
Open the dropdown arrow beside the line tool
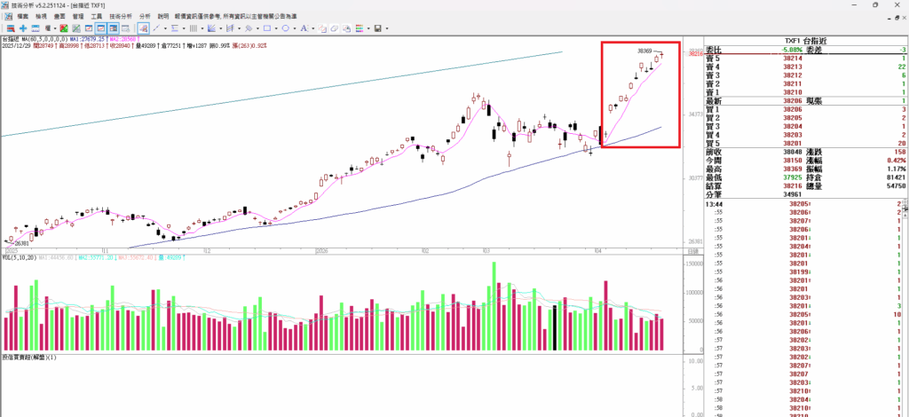tap(166, 28)
